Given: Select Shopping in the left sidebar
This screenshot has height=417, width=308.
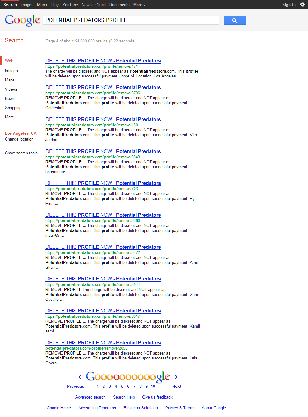Looking at the screenshot, I should coord(13,108).
